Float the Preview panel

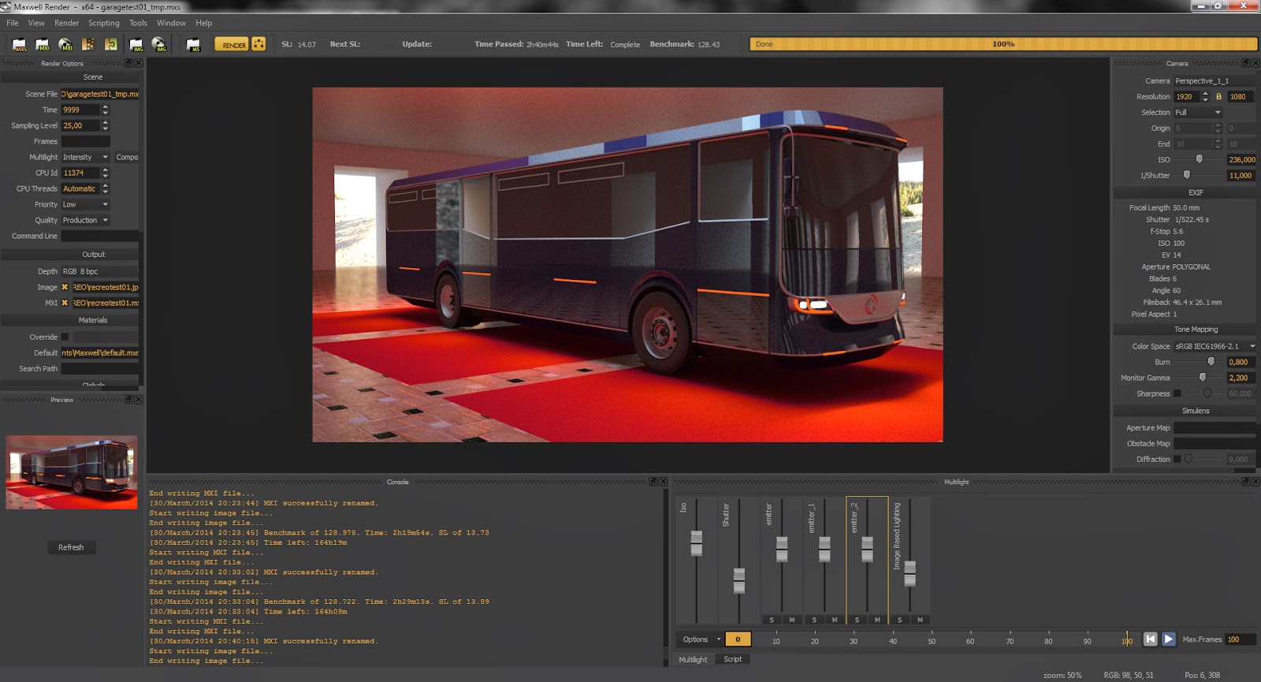(x=128, y=400)
